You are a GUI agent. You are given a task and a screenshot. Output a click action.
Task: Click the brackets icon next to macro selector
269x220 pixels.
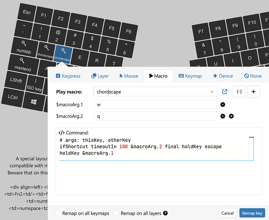pyautogui.click(x=239, y=92)
